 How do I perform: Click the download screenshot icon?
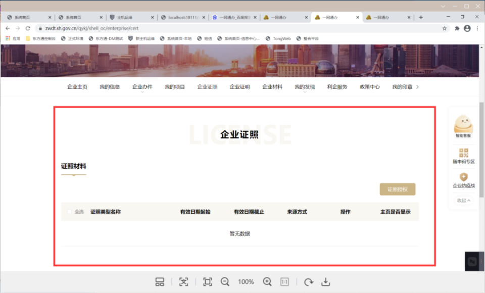pyautogui.click(x=326, y=282)
